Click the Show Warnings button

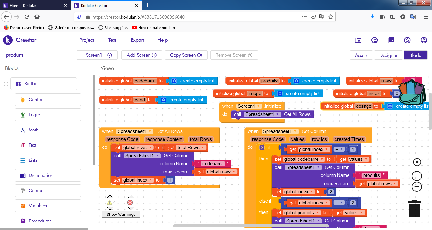121,214
